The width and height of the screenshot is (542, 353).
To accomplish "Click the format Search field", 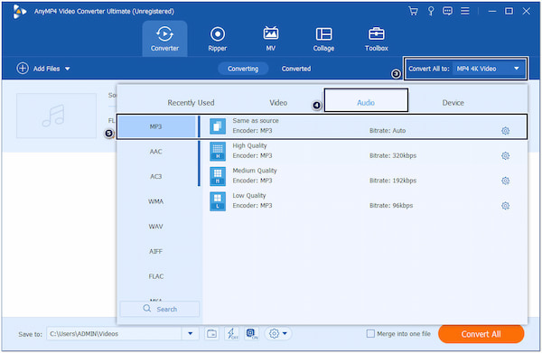I will [x=160, y=309].
